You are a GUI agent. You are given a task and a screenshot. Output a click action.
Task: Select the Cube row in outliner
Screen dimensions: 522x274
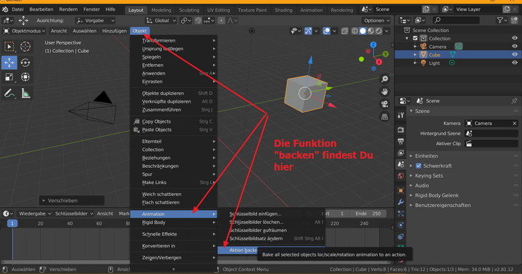pyautogui.click(x=458, y=54)
